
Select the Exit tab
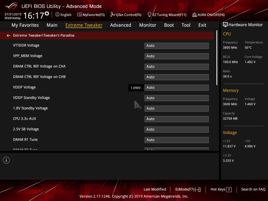click(202, 25)
